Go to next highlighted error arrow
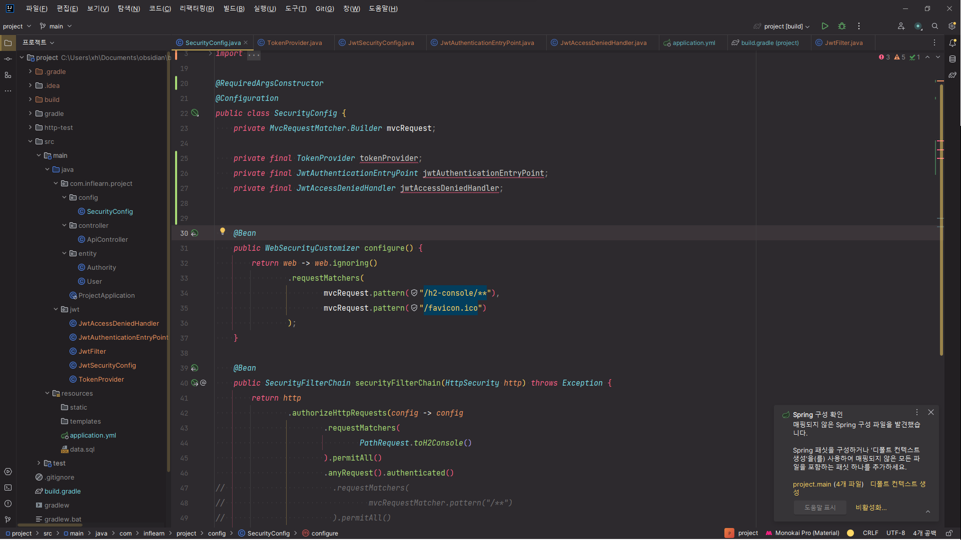Screen dimensions: 961x540 (x=938, y=57)
